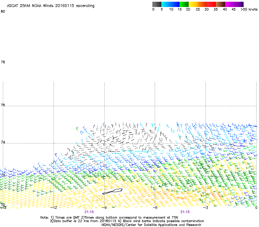Click the '20' label under the color scale
The image size is (259, 227).
tap(188, 9)
